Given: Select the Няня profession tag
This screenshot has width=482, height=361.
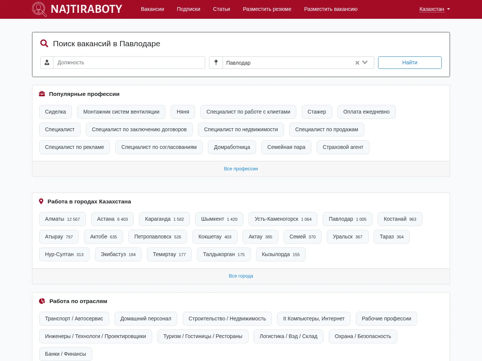Looking at the screenshot, I should pyautogui.click(x=183, y=112).
